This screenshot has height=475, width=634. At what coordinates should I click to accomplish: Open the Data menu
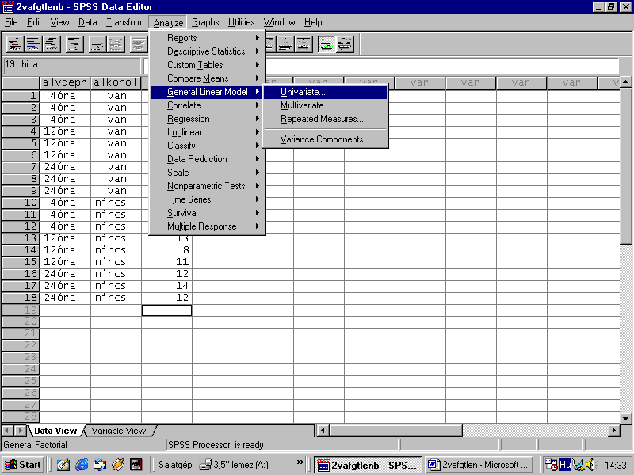88,22
